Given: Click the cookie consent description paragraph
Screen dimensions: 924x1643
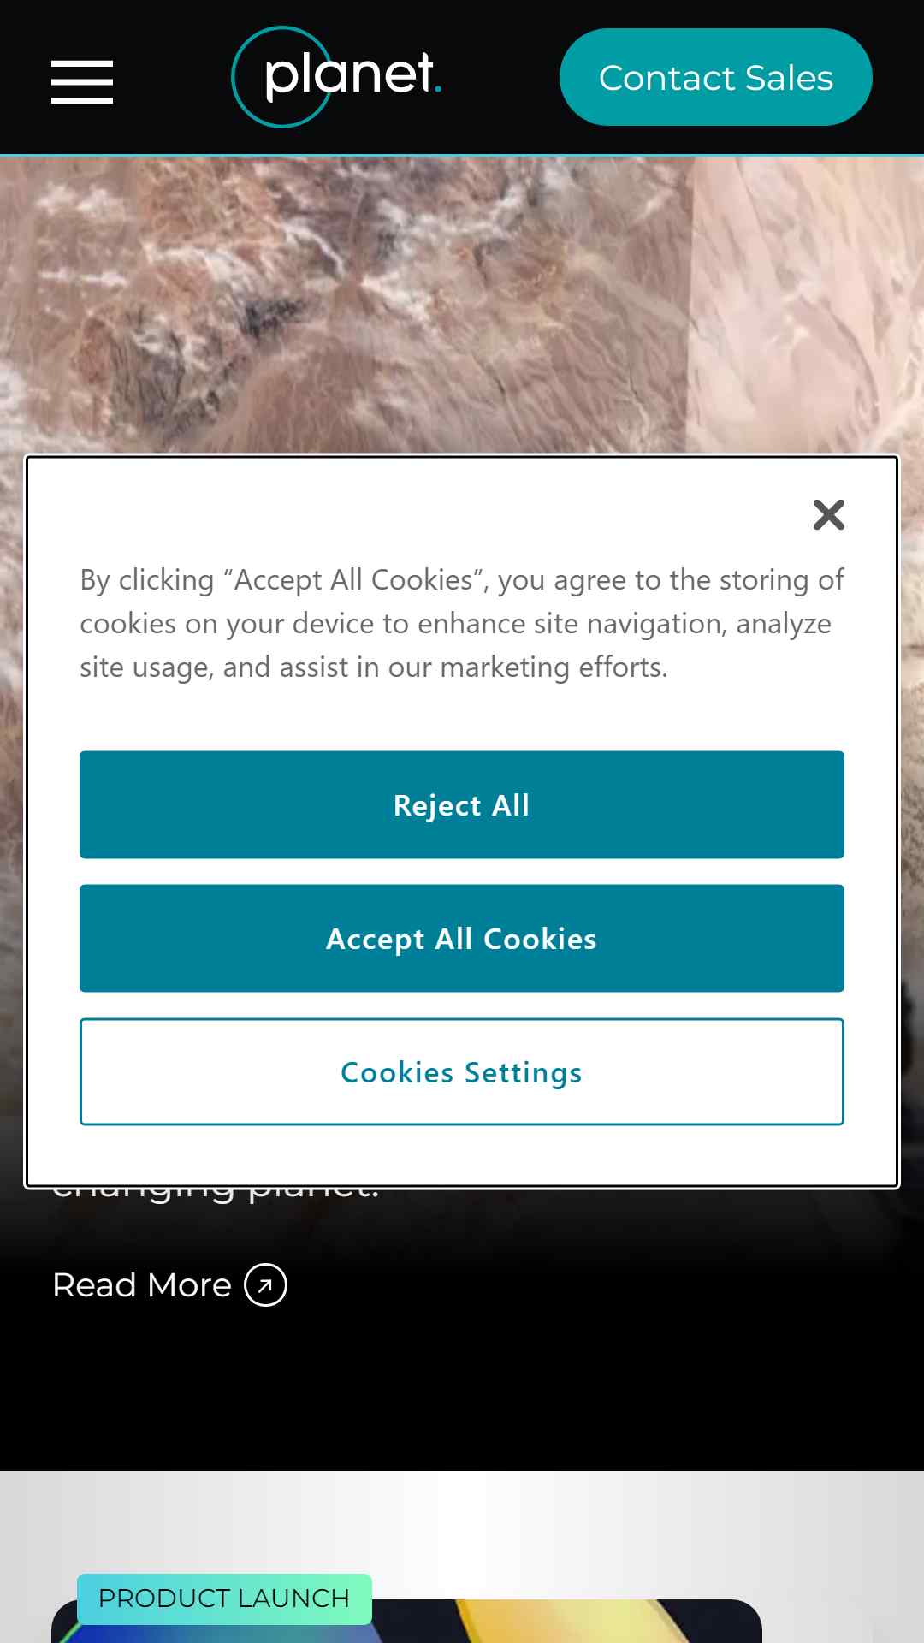Looking at the screenshot, I should [462, 623].
